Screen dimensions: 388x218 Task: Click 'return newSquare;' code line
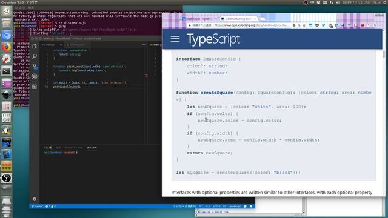(210, 153)
